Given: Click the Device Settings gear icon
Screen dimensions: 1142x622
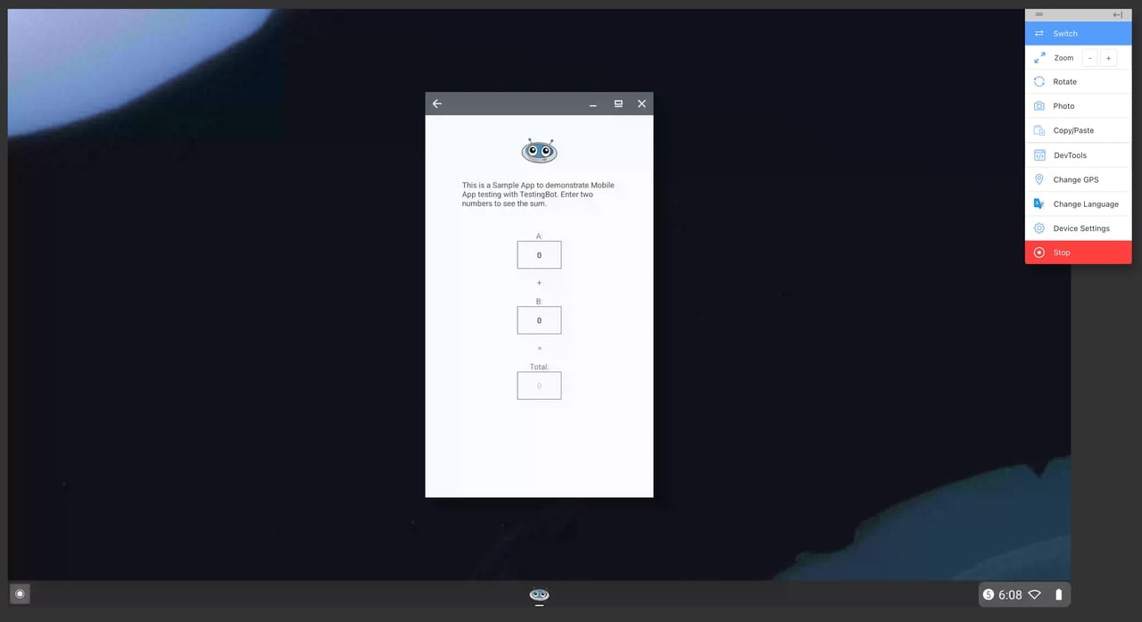Looking at the screenshot, I should 1039,228.
